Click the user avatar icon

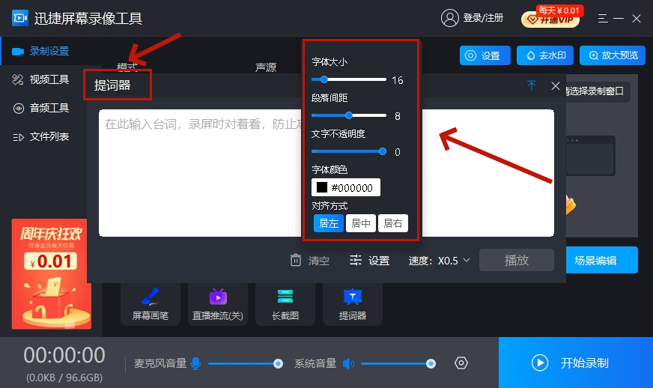tap(450, 18)
